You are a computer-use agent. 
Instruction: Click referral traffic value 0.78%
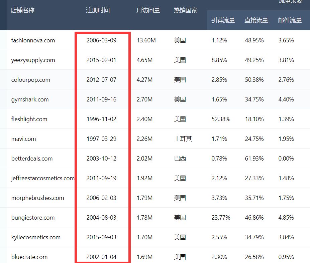tap(219, 159)
